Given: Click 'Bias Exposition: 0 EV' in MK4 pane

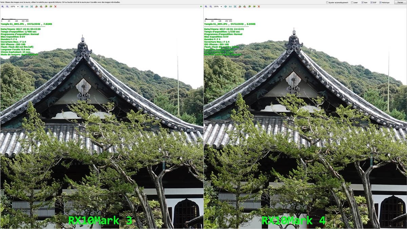Looking at the screenshot, I should pyautogui.click(x=216, y=37).
